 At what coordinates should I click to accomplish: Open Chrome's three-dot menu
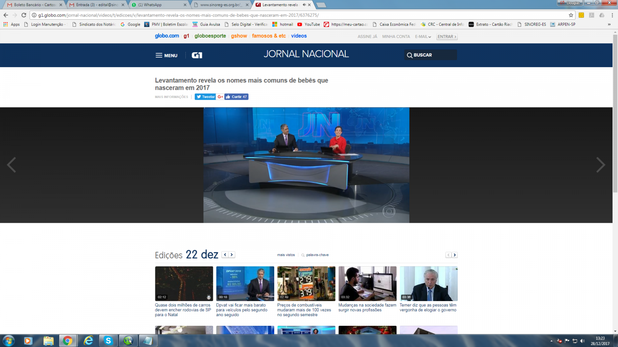[x=612, y=15]
